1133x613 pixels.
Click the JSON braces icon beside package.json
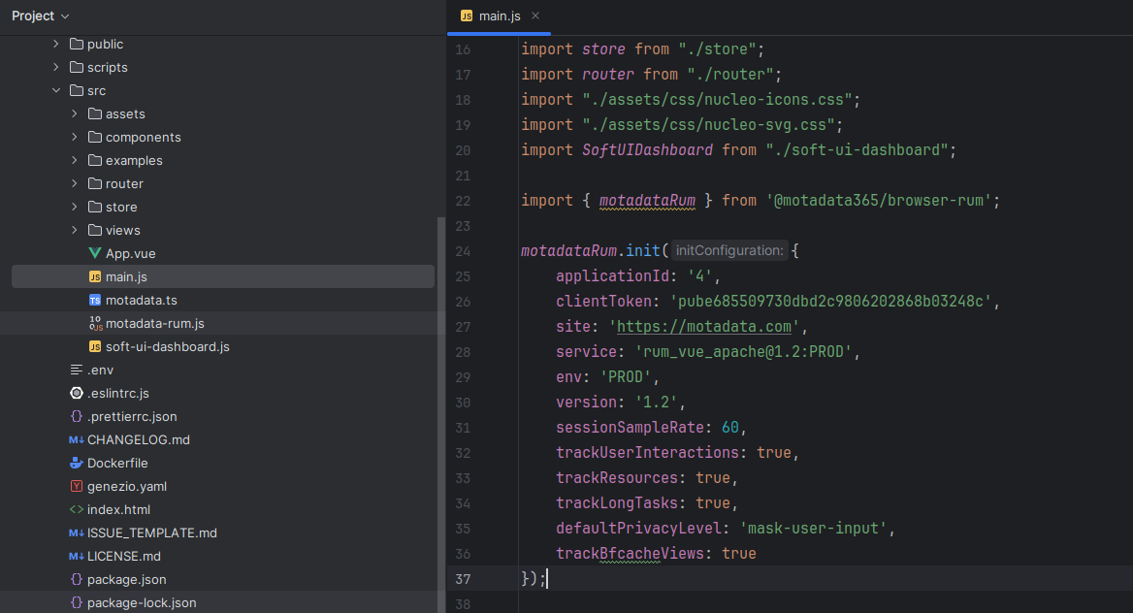tap(77, 579)
